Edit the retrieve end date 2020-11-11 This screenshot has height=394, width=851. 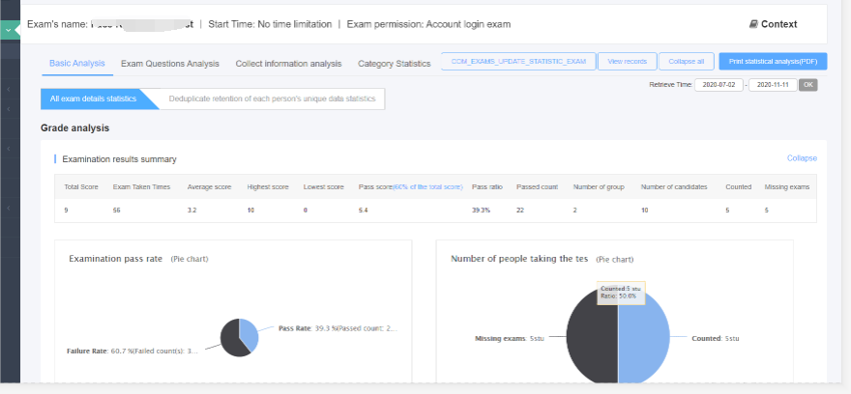click(x=773, y=85)
